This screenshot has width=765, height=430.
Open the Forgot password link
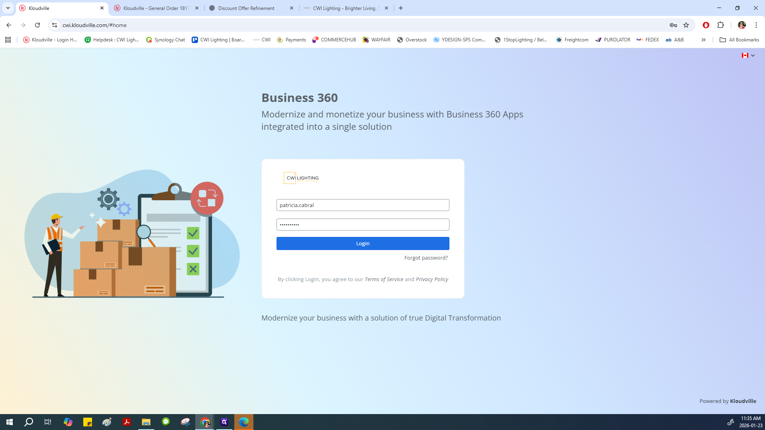(x=426, y=258)
